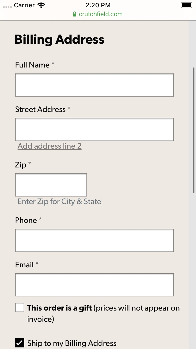Select the 'Add address line 2' link
The height and width of the screenshot is (349, 196).
pyautogui.click(x=49, y=146)
